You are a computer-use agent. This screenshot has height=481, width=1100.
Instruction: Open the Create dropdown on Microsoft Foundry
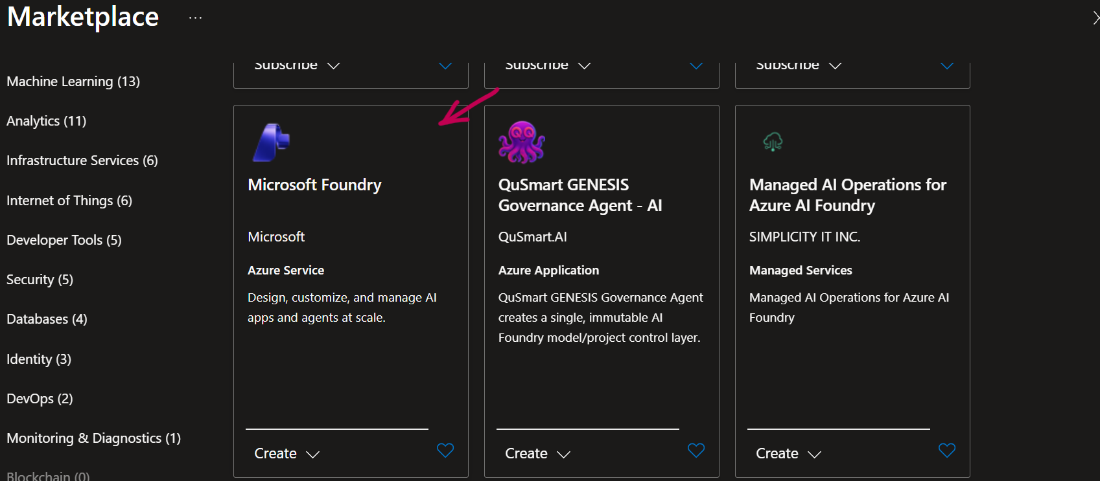[287, 454]
